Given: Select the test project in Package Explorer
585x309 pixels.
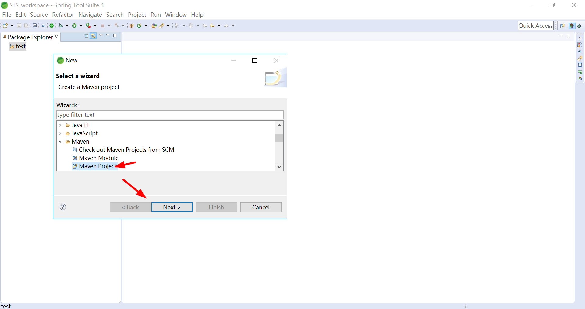Looking at the screenshot, I should (18, 46).
